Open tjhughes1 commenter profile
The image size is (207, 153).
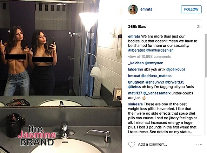point(136,82)
